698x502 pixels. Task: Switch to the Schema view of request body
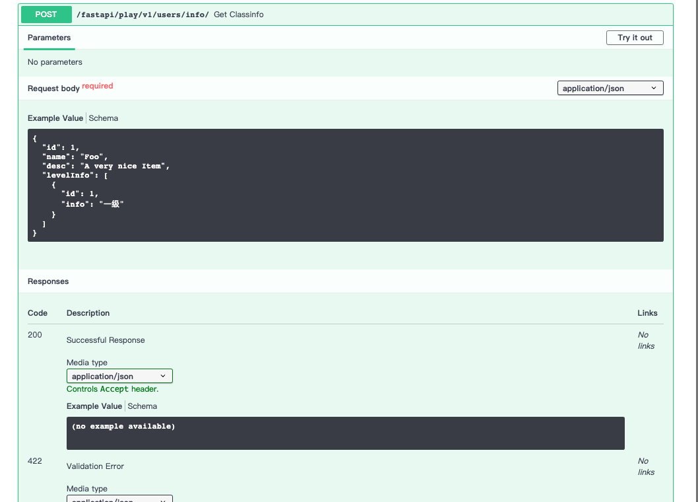click(104, 118)
